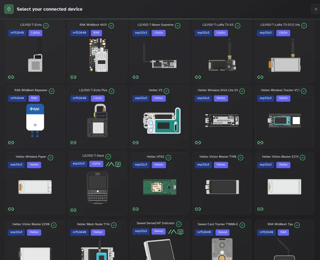This screenshot has width=320, height=260.
Task: Click the Meshtastic UI badge on Seeed SenseCAP Indicator
Action: (172, 232)
